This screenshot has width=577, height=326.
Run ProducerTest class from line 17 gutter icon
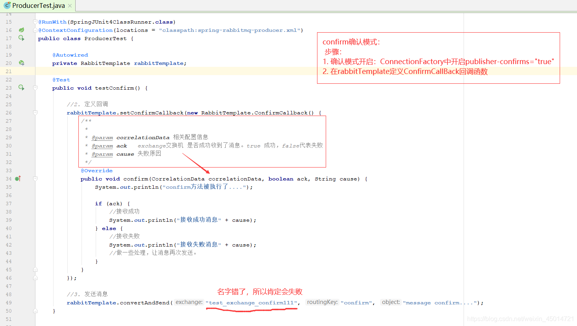pyautogui.click(x=22, y=38)
